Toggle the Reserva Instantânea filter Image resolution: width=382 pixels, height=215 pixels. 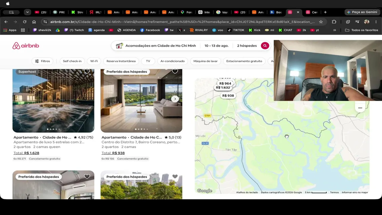point(121,61)
